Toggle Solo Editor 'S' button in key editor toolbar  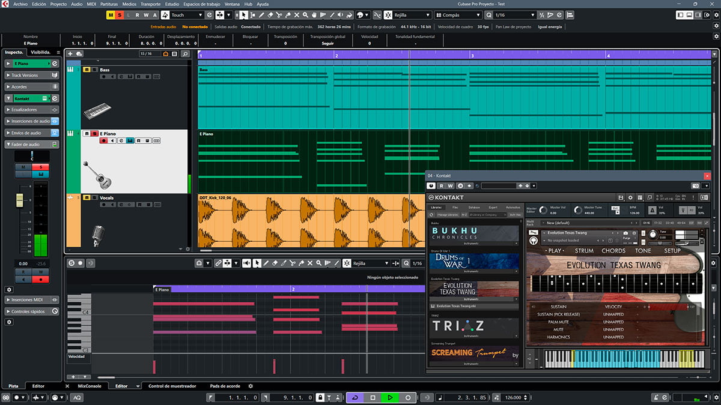pyautogui.click(x=71, y=263)
